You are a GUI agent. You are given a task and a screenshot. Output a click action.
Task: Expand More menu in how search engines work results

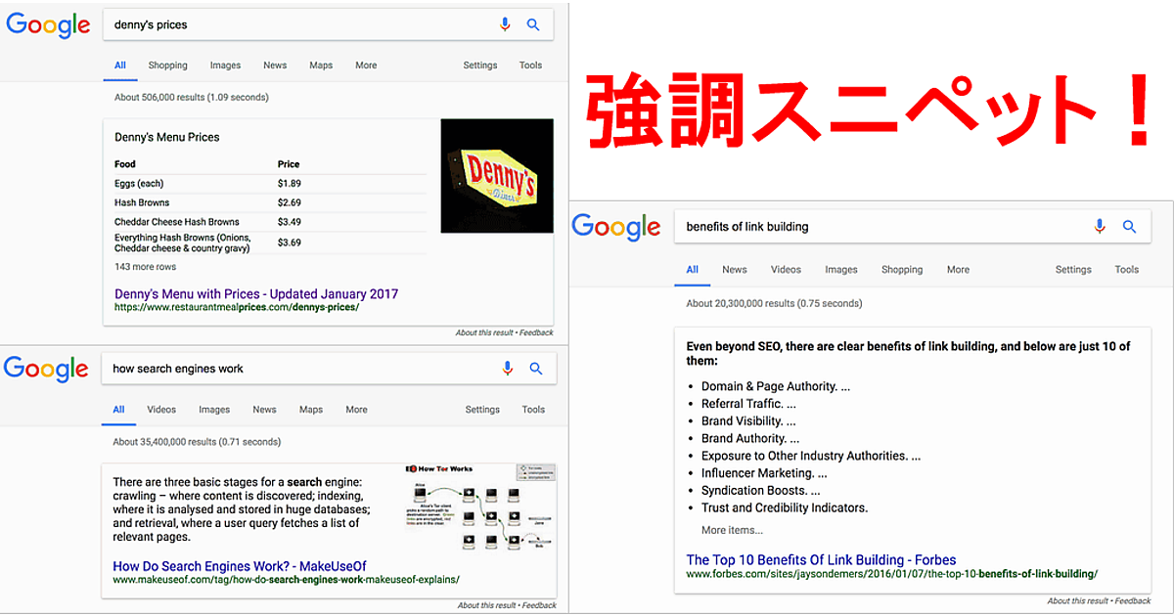[356, 410]
